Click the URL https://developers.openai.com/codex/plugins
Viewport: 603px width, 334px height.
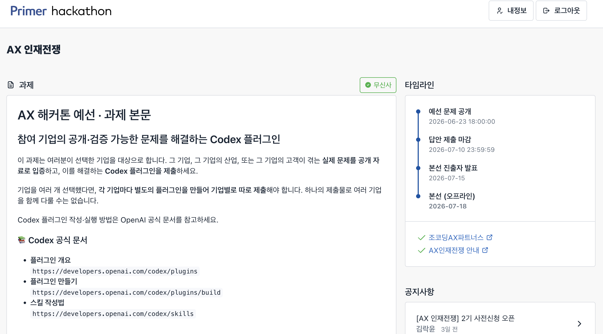pos(115,271)
